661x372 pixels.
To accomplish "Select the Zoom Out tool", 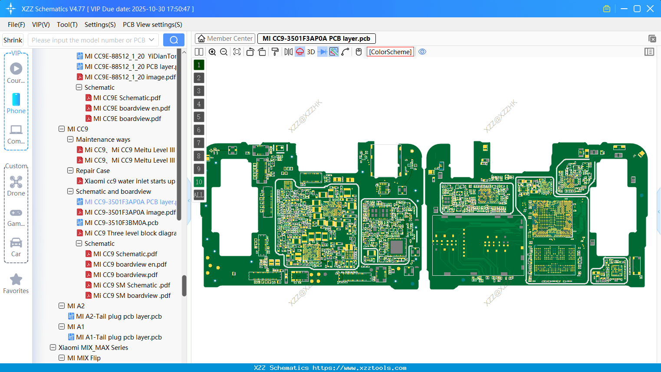I will pos(223,52).
